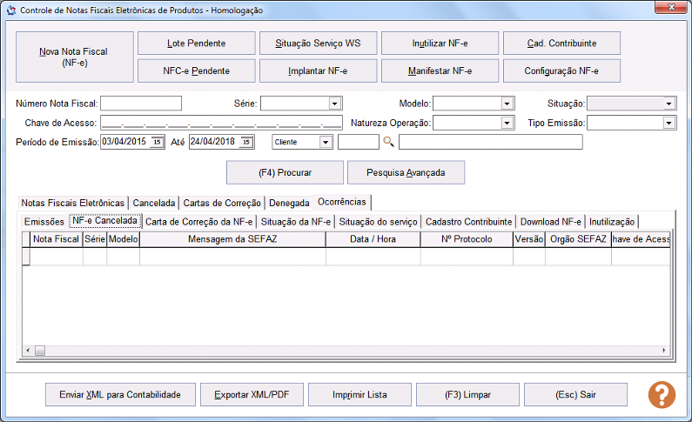The image size is (692, 422).
Task: Expand the Série dropdown
Action: (334, 104)
